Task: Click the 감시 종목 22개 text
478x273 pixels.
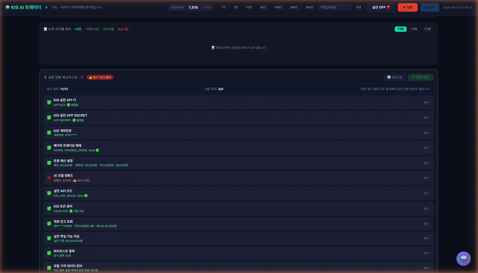Action: pyautogui.click(x=62, y=256)
